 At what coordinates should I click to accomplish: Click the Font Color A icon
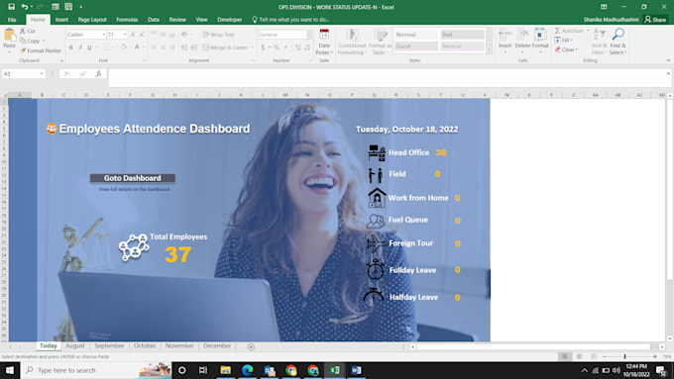click(137, 47)
